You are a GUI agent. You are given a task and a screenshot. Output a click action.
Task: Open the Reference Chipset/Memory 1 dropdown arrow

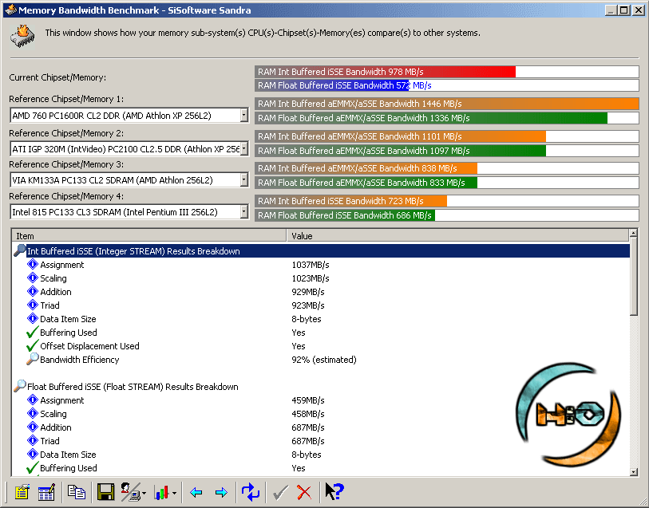coord(243,116)
